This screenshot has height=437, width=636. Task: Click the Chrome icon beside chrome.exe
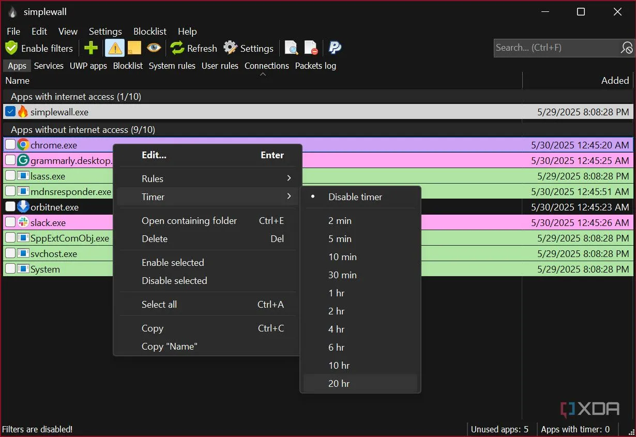click(23, 145)
